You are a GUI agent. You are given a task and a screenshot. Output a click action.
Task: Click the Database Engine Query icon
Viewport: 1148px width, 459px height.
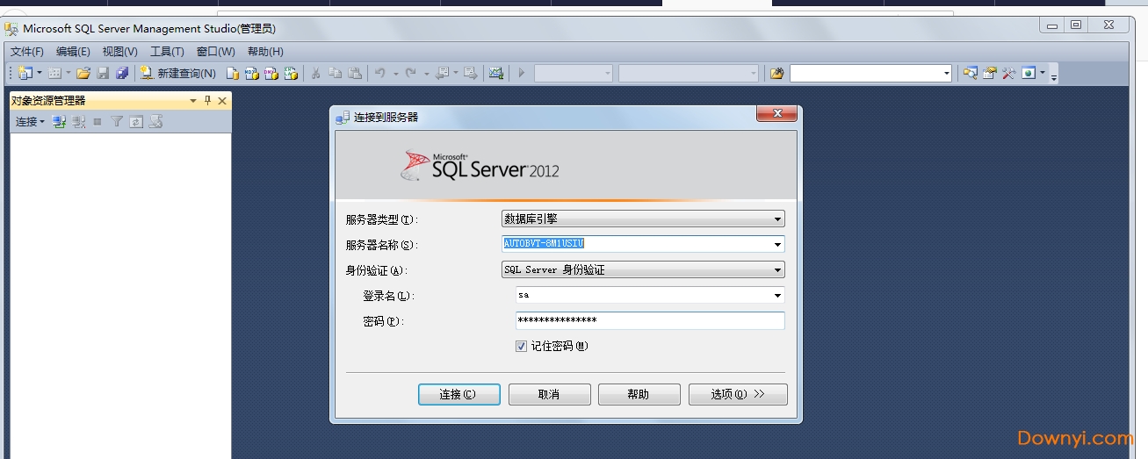click(x=233, y=74)
